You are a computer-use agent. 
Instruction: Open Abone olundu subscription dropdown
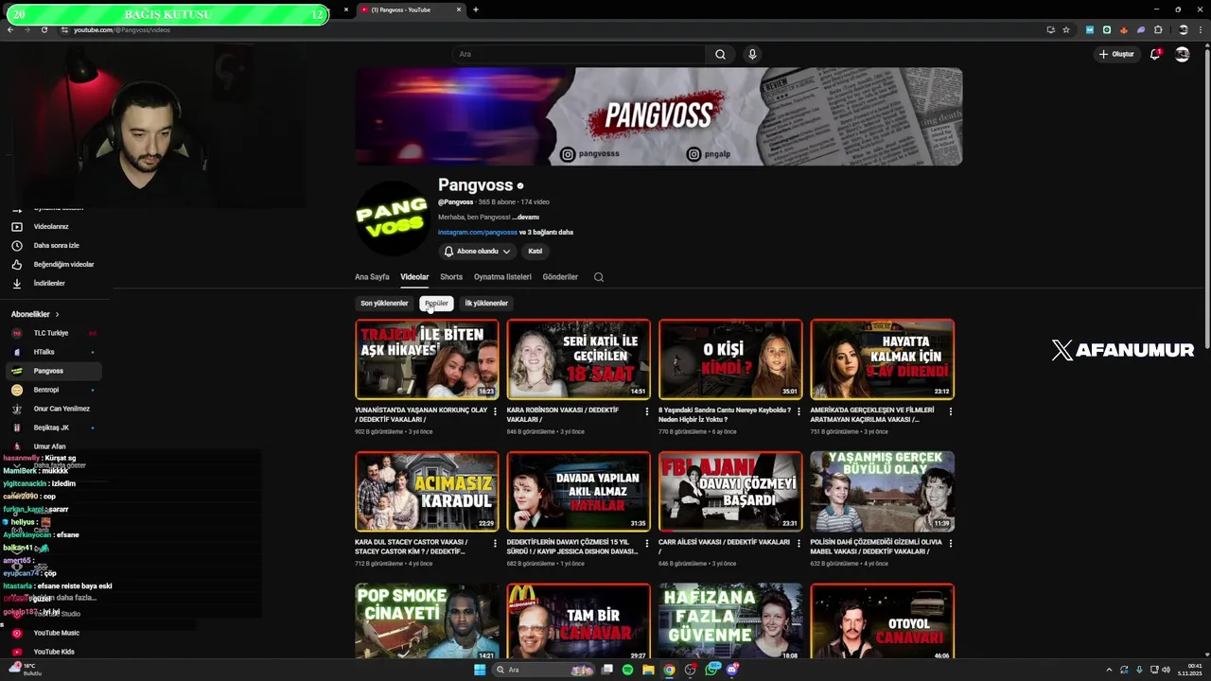[x=478, y=252]
